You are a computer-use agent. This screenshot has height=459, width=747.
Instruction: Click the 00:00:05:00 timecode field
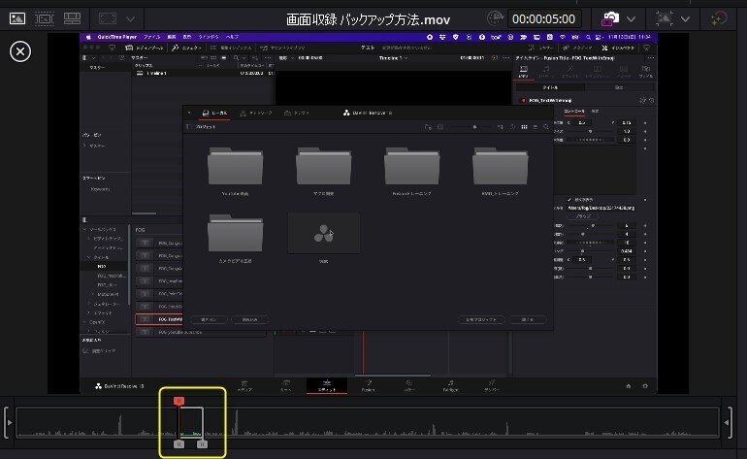click(543, 19)
